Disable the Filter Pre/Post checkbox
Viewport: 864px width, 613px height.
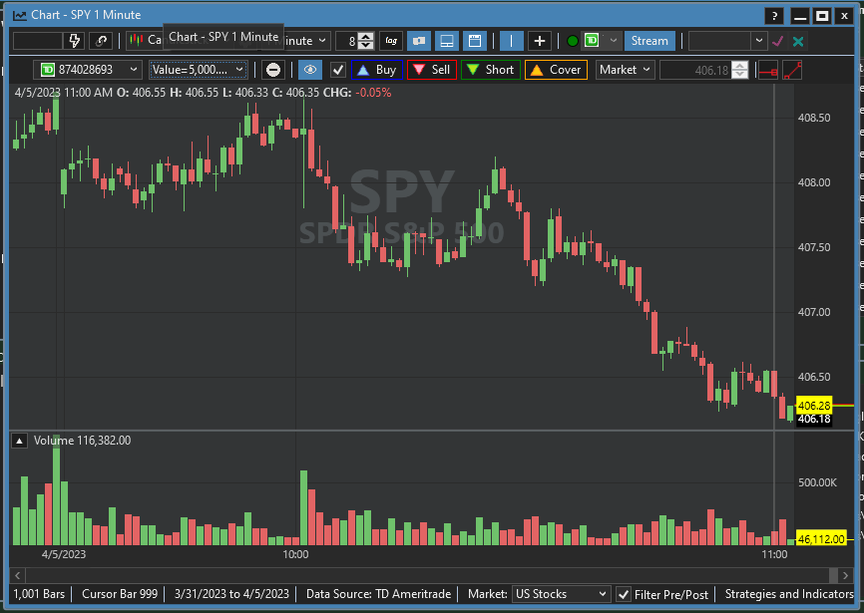(x=624, y=594)
